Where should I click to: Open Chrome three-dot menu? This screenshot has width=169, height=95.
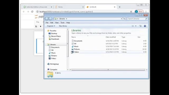pos(146,12)
